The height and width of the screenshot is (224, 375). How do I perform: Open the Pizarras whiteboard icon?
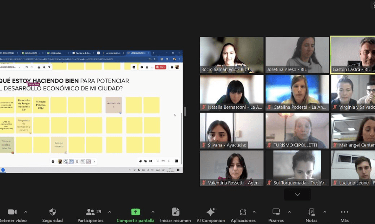(x=276, y=212)
